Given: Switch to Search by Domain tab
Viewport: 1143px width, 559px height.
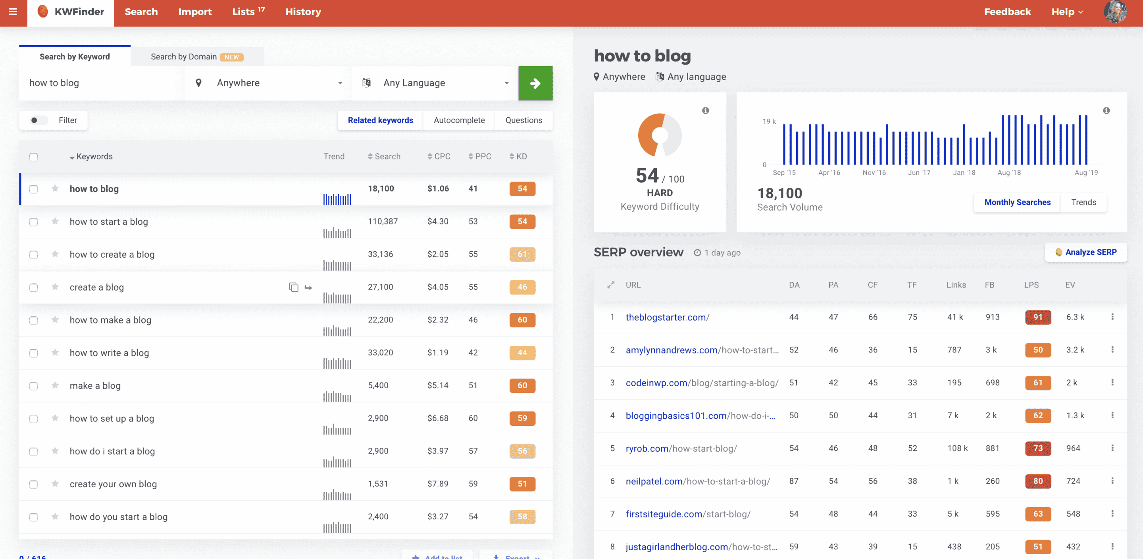Looking at the screenshot, I should pyautogui.click(x=197, y=57).
